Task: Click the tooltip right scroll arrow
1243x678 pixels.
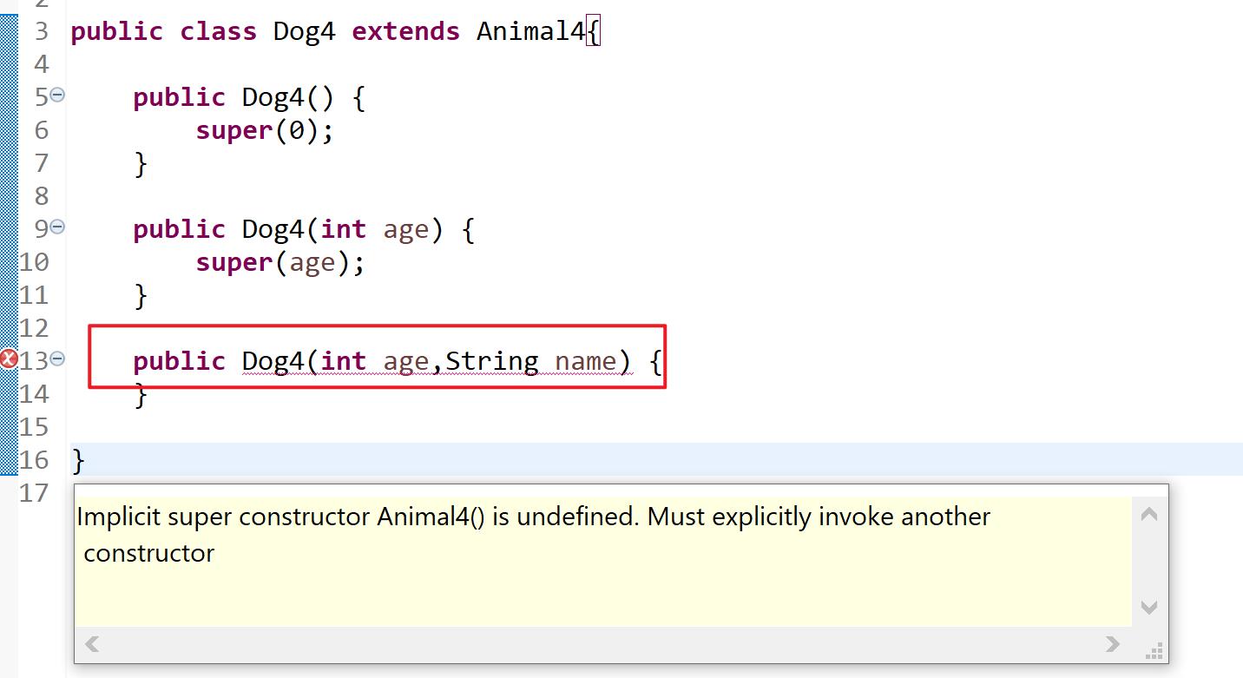Action: tap(1113, 643)
